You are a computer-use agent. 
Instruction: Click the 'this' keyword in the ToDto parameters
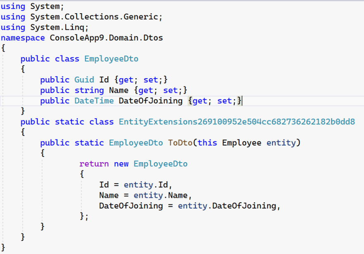pos(207,143)
